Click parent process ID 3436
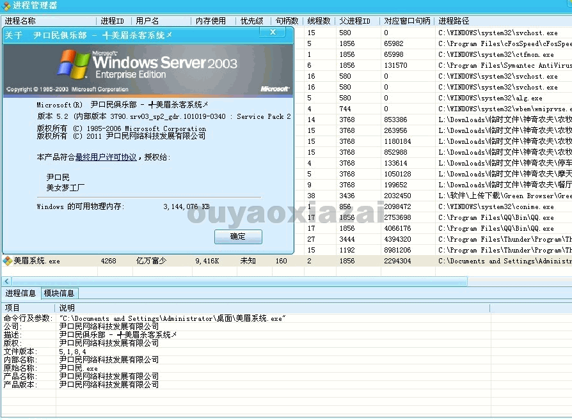Viewport: 572px width, 420px height. [347, 196]
